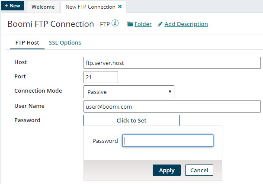Open the FTP Host tab
Screen dimensions: 263x184
(x=27, y=43)
